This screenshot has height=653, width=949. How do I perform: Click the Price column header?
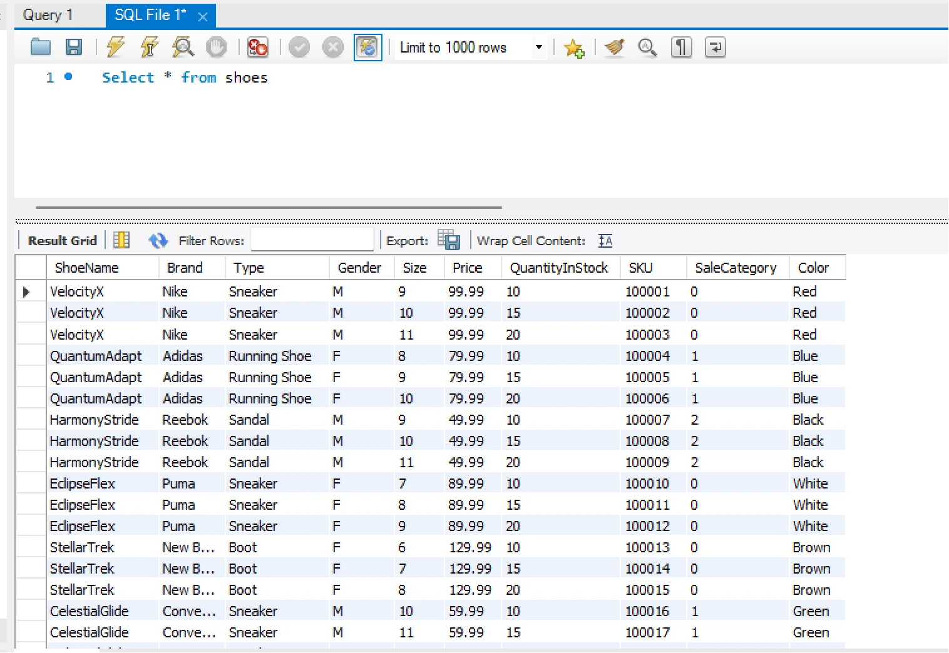[x=467, y=268]
